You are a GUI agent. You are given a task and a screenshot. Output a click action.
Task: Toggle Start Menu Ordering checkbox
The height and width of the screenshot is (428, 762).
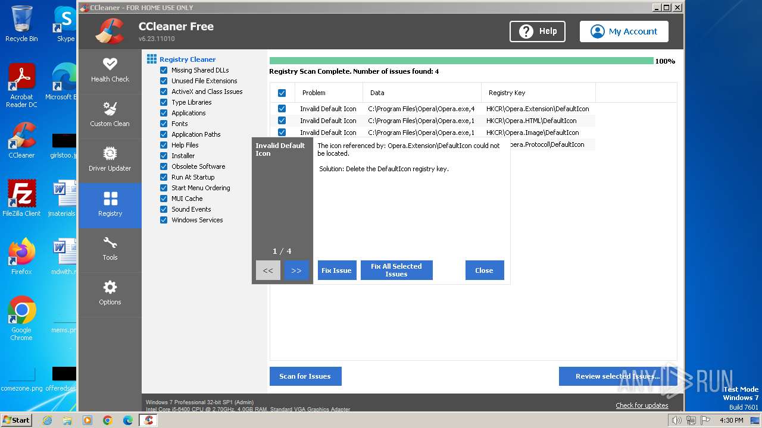pyautogui.click(x=164, y=188)
